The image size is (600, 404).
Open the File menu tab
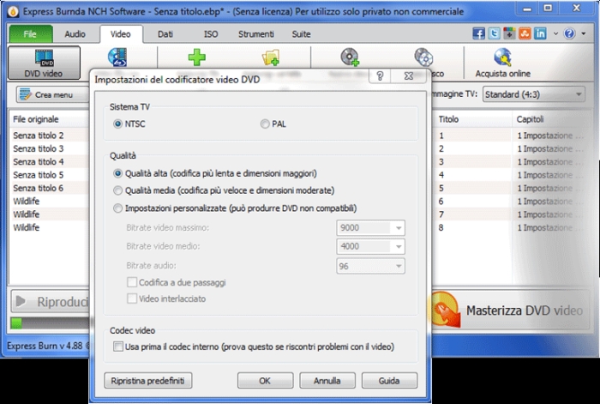tap(31, 34)
